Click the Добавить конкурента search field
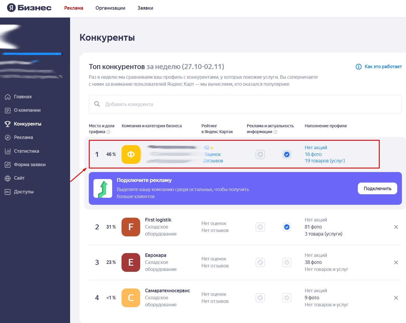 click(245, 104)
